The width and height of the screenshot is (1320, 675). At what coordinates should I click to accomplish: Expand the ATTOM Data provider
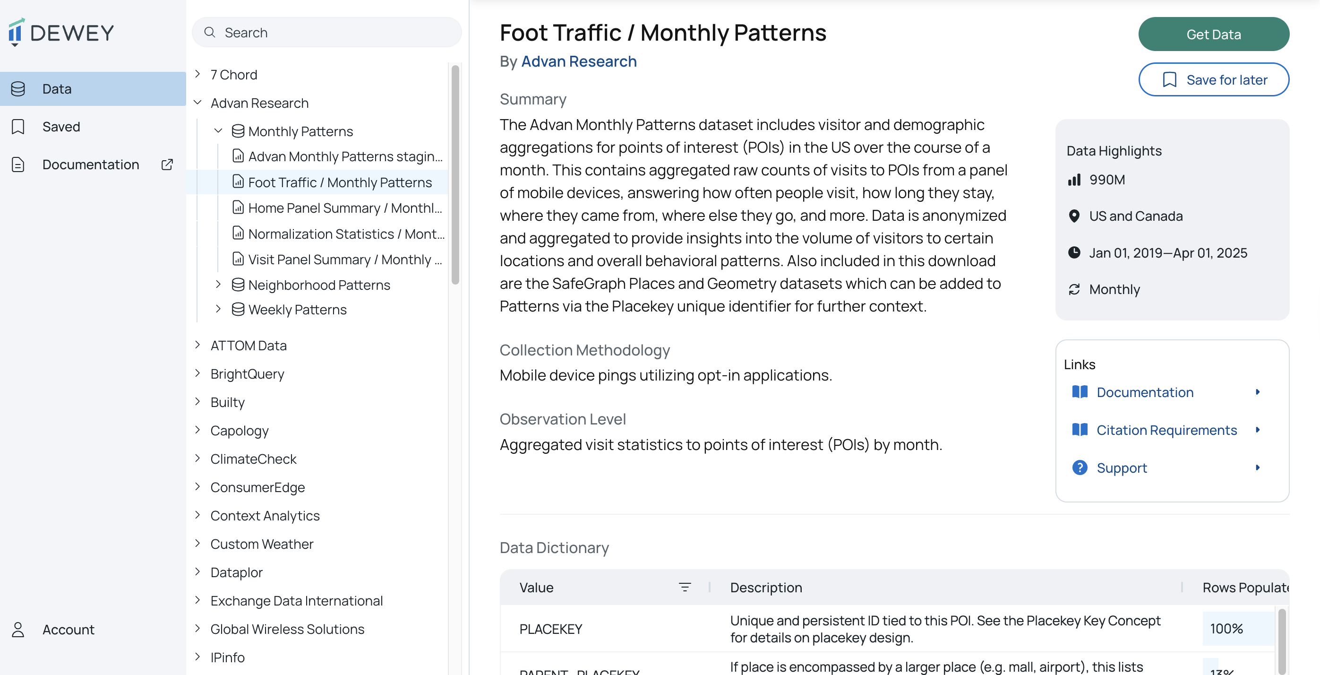click(x=198, y=345)
